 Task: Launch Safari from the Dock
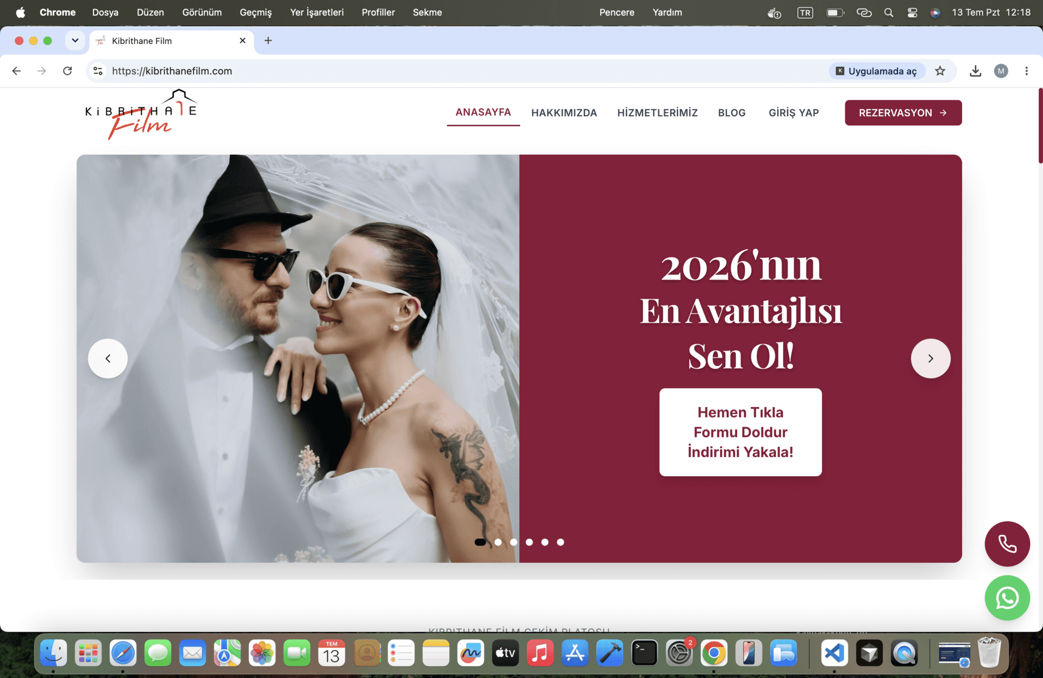coord(123,652)
